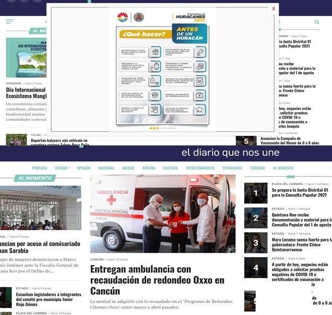The image size is (332, 315).
Task: Open the Reportan balacera story thumbnail
Action: point(16,139)
